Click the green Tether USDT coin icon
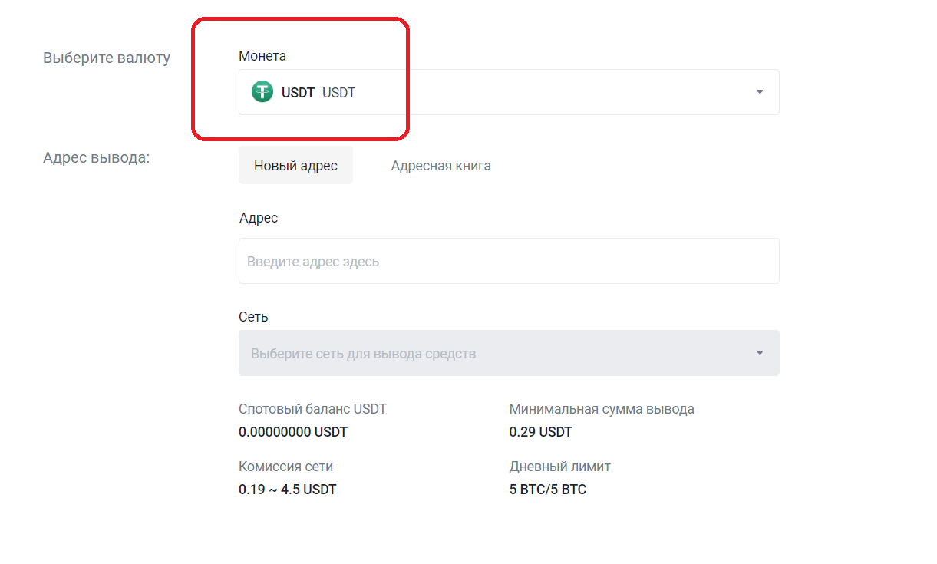The height and width of the screenshot is (564, 937). (262, 93)
